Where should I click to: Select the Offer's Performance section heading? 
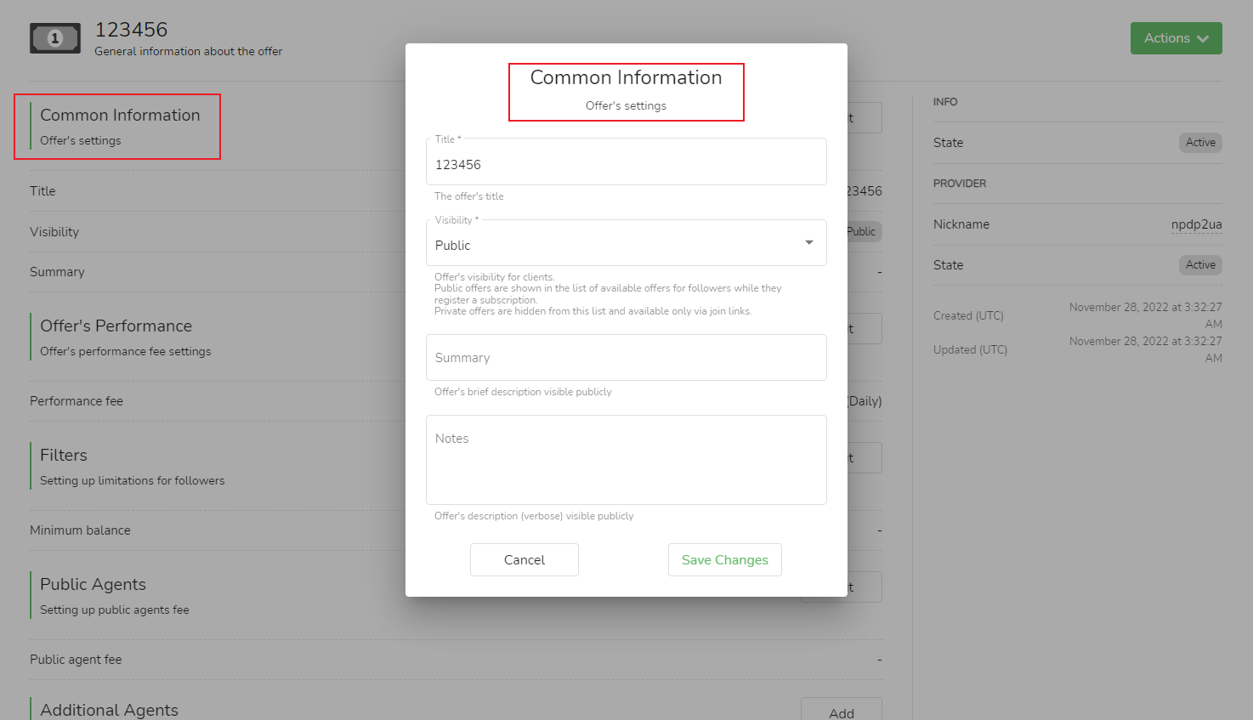[116, 326]
